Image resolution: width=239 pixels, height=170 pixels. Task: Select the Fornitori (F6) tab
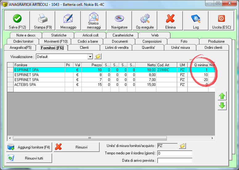(52, 48)
